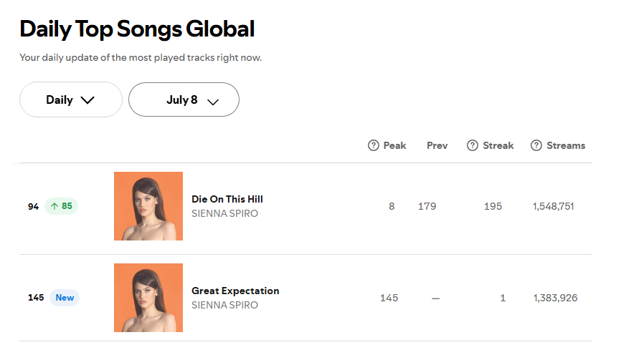Open SIENNA SPIRO artist link under Great Expectation

click(224, 305)
